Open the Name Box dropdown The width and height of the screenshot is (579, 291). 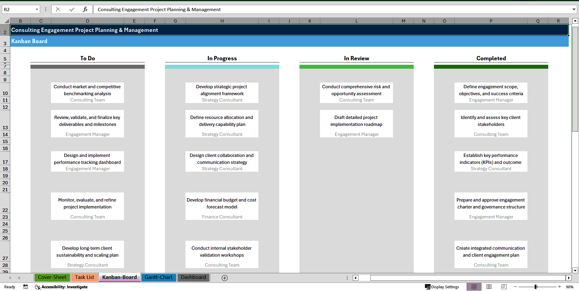(x=36, y=9)
